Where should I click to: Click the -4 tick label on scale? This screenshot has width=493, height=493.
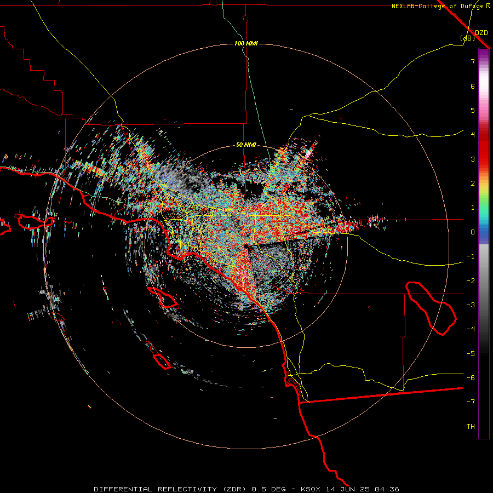471,329
